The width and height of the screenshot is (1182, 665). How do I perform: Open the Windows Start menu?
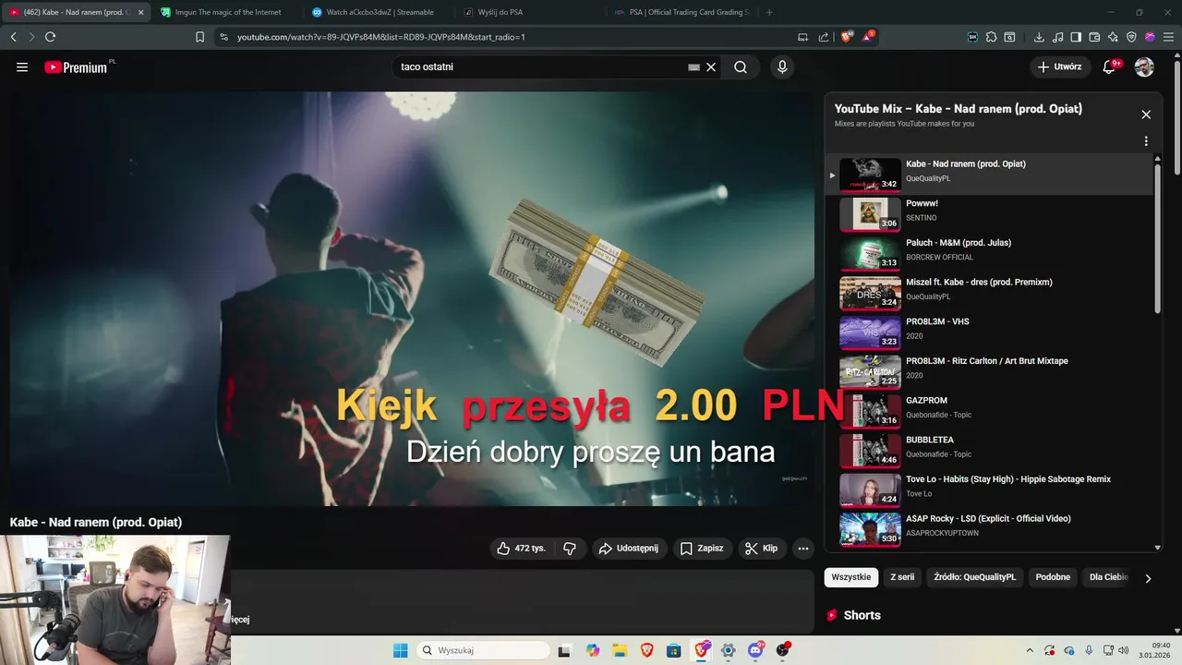[x=400, y=650]
